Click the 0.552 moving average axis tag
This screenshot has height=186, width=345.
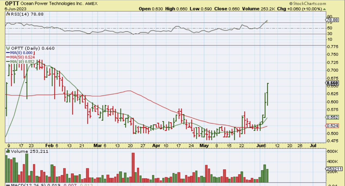point(332,117)
